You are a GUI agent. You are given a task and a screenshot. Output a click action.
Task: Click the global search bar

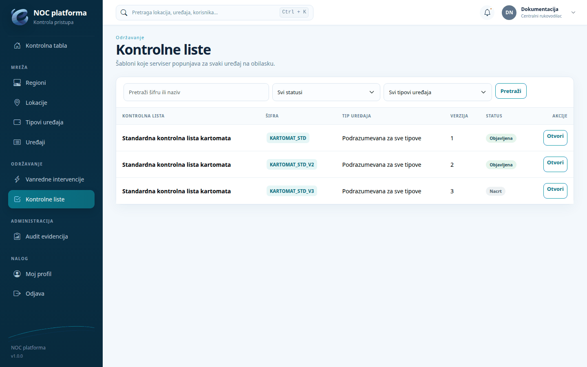click(214, 13)
